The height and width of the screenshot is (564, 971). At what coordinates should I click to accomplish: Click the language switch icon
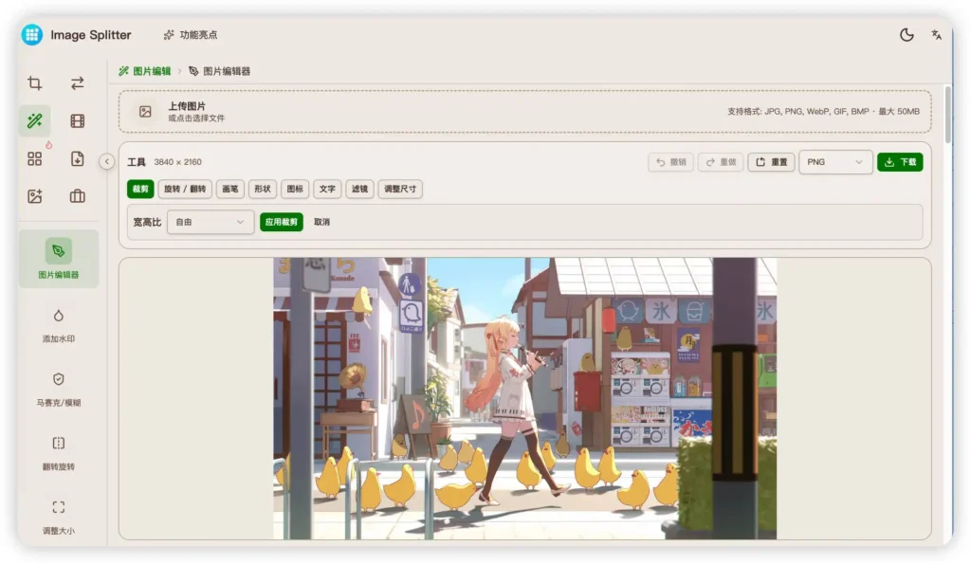point(937,35)
